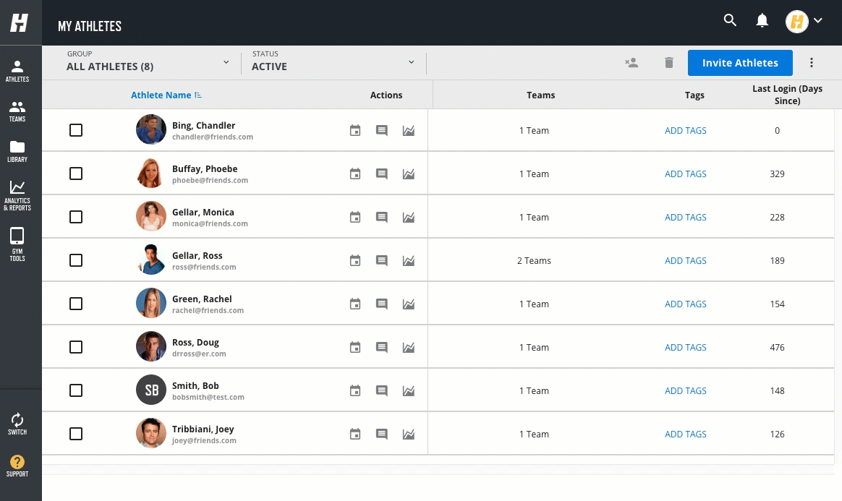Viewport: 842px width, 501px height.
Task: Click ADD TAGS for Bing, Chandler
Action: point(685,130)
